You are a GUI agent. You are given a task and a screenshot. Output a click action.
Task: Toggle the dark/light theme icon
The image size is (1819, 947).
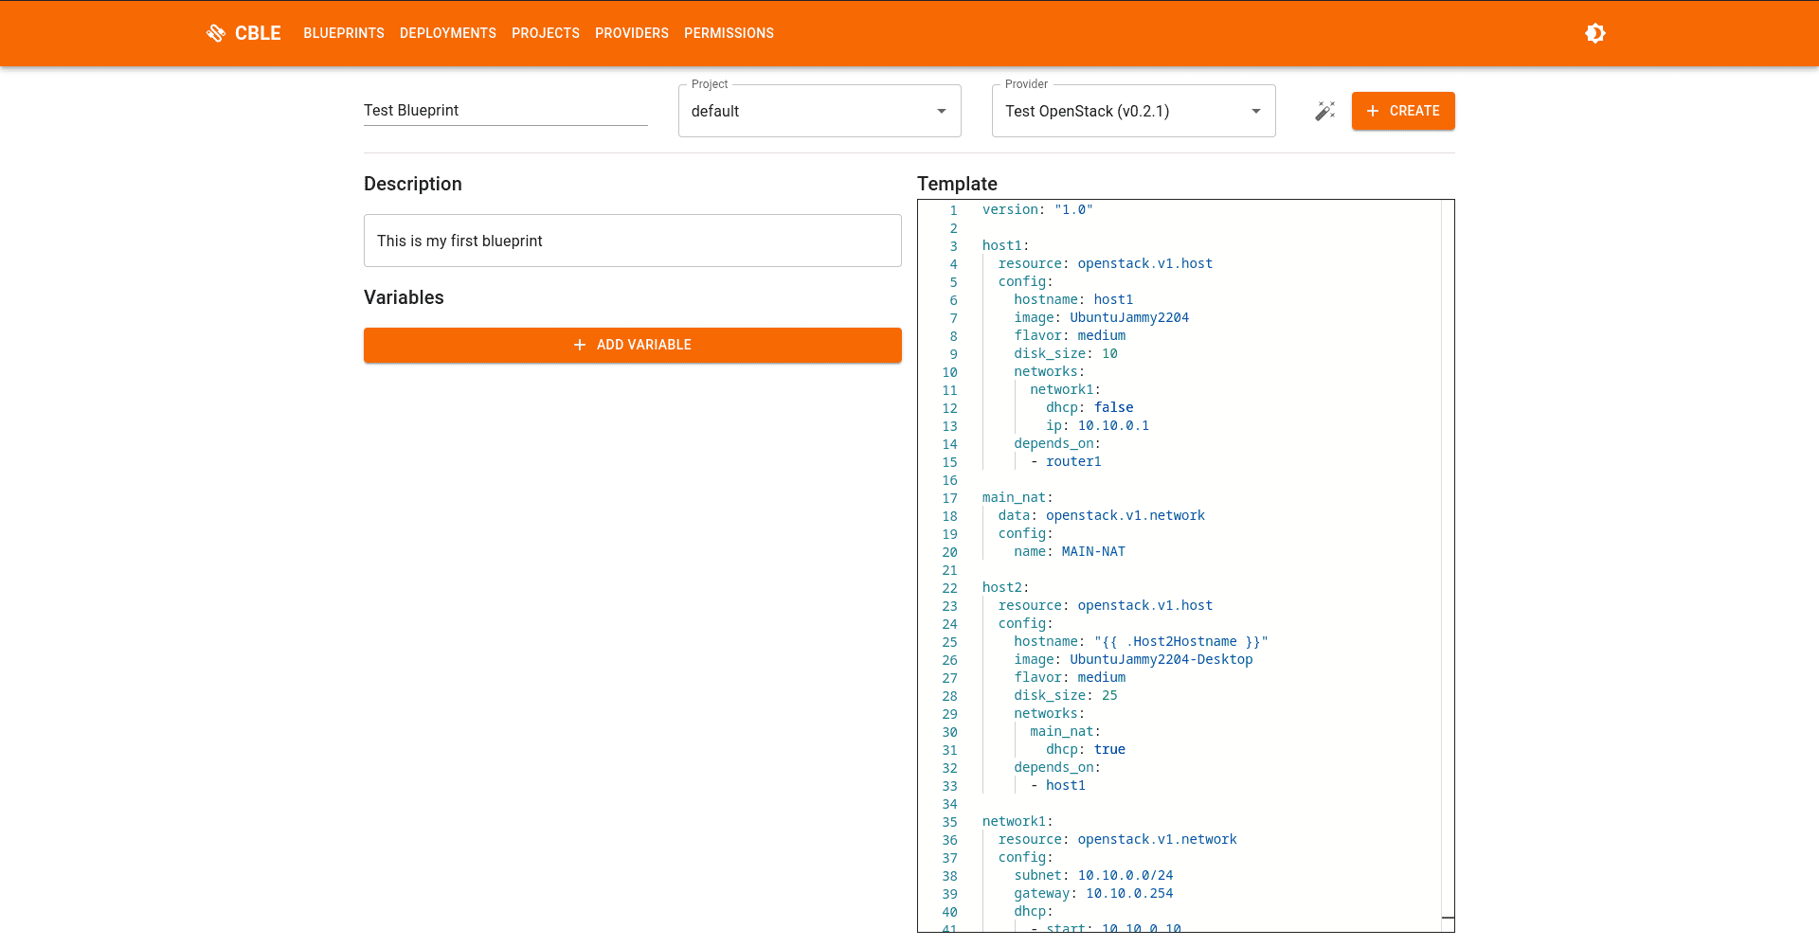(1595, 33)
